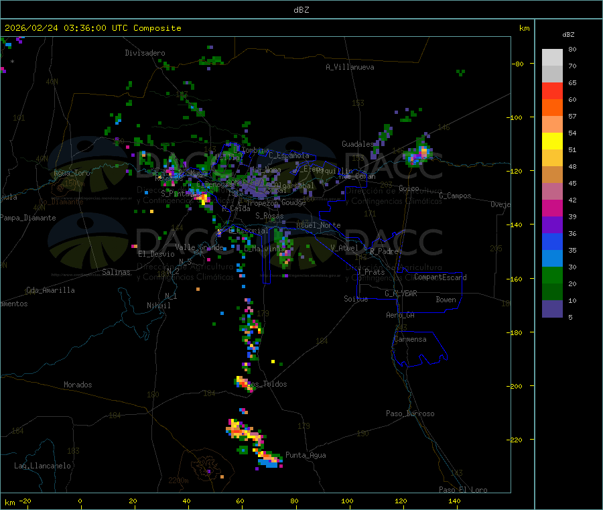Viewport: 603px width, 510px height.
Task: Click the Paso_Barroso label
Action: coord(410,413)
